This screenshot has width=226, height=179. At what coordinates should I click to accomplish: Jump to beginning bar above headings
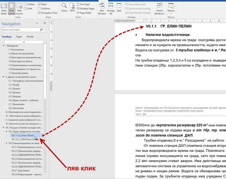(x=24, y=42)
